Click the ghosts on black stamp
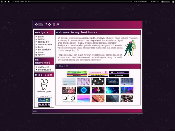175x131 pixels. 98,82
